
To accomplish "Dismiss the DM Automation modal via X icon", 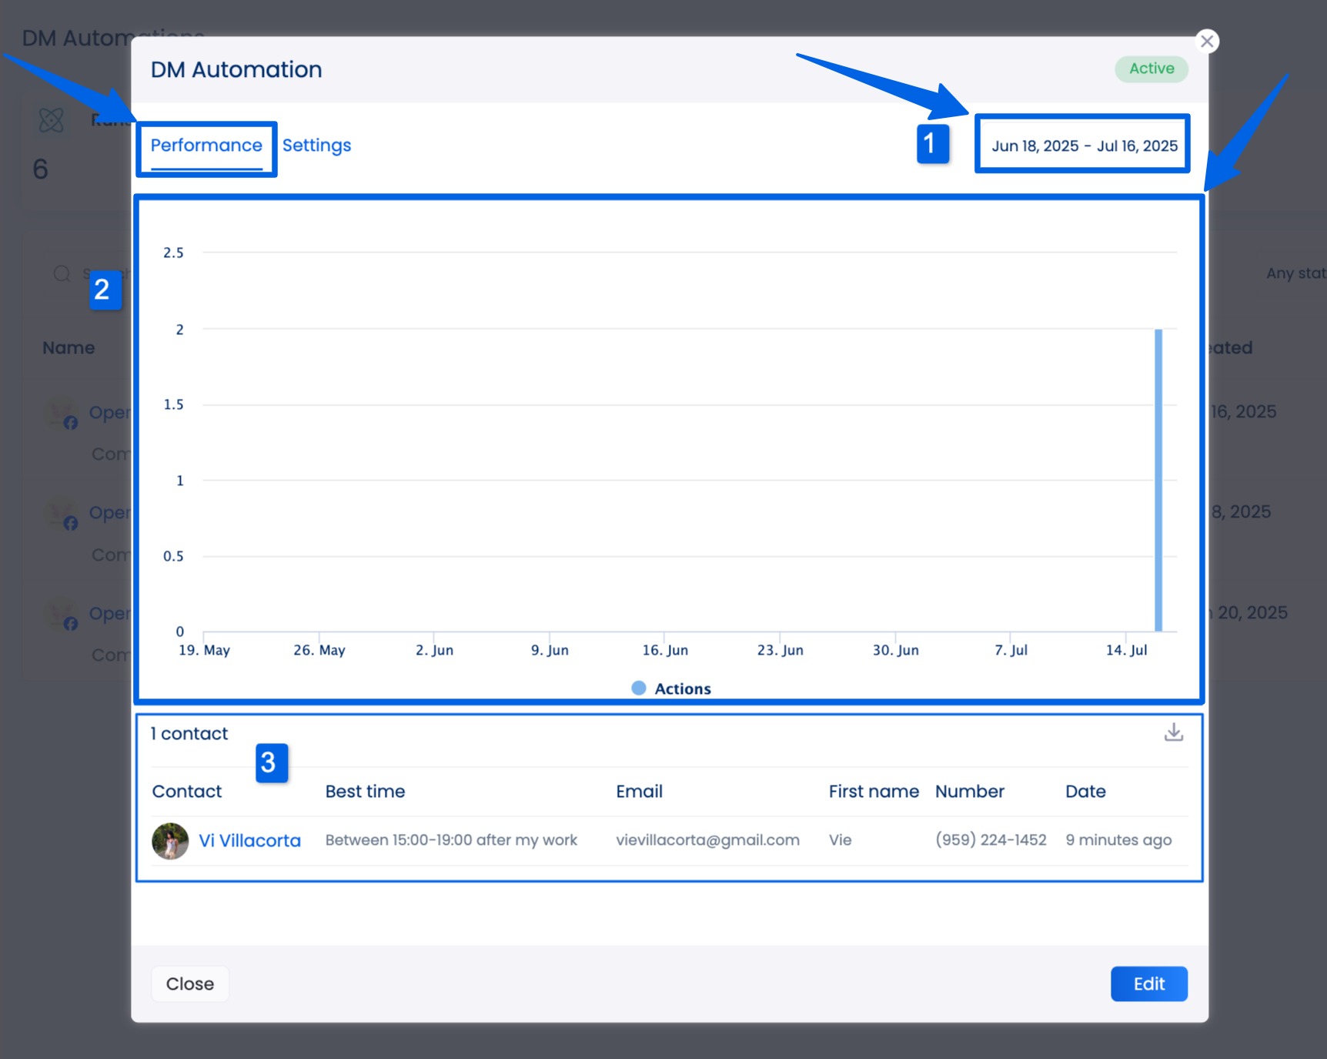I will tap(1207, 41).
